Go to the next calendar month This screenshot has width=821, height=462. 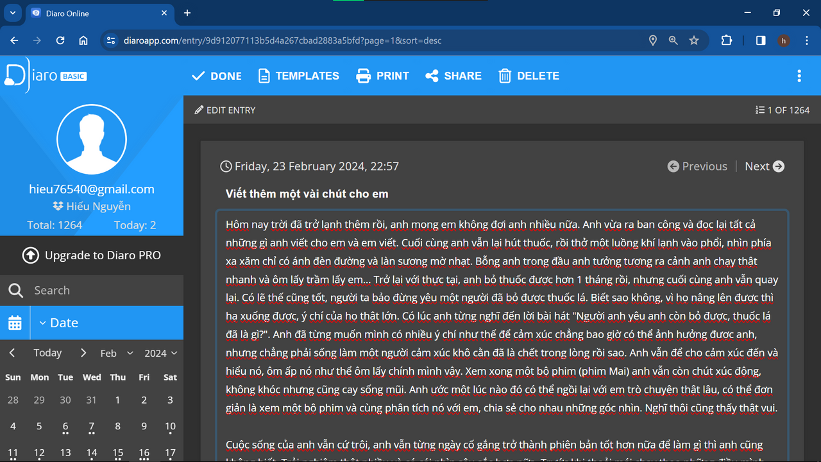coord(83,353)
